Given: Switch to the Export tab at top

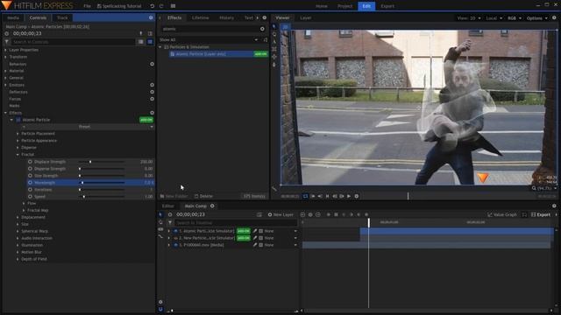Looking at the screenshot, I should tap(387, 6).
